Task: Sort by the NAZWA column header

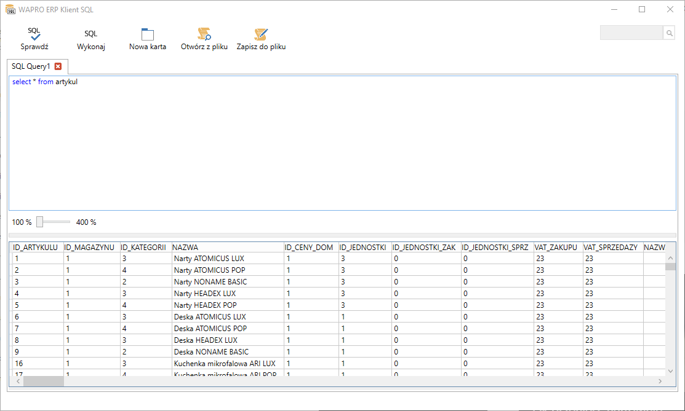Action: tap(227, 247)
